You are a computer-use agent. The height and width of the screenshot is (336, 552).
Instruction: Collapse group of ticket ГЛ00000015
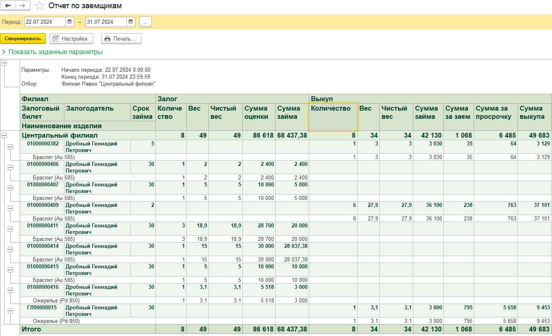coord(11,311)
